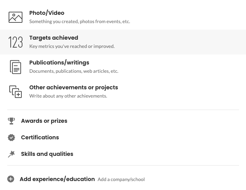
Task: Click the Skills magic wand icon
Action: [11, 154]
